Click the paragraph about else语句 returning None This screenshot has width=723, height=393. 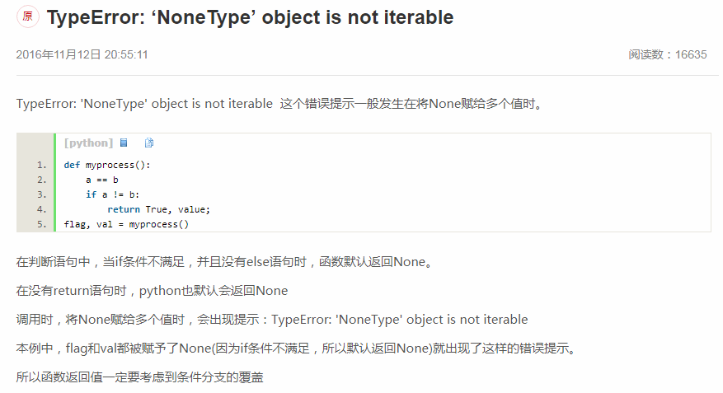(226, 262)
